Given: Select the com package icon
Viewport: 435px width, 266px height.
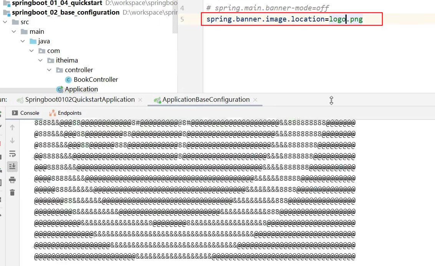Looking at the screenshot, I should pyautogui.click(x=42, y=51).
